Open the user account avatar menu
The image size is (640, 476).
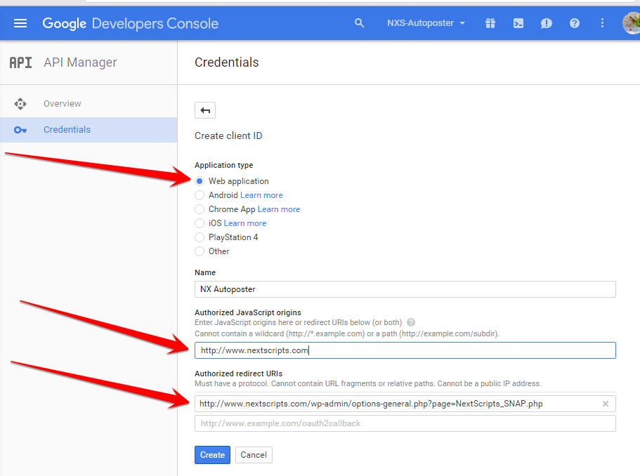[x=631, y=23]
